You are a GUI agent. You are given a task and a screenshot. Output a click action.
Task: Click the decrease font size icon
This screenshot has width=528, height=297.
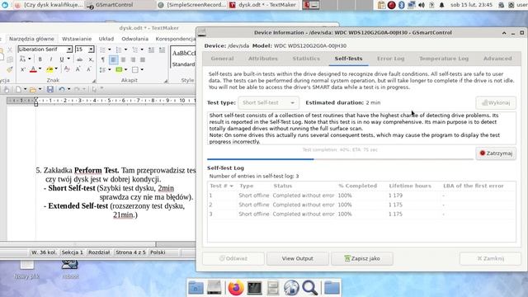pos(88,69)
